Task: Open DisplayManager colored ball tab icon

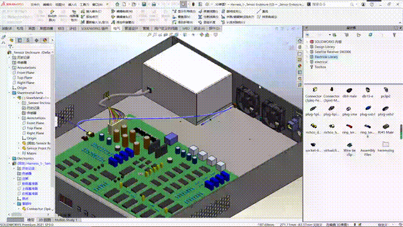Action: pyautogui.click(x=45, y=40)
